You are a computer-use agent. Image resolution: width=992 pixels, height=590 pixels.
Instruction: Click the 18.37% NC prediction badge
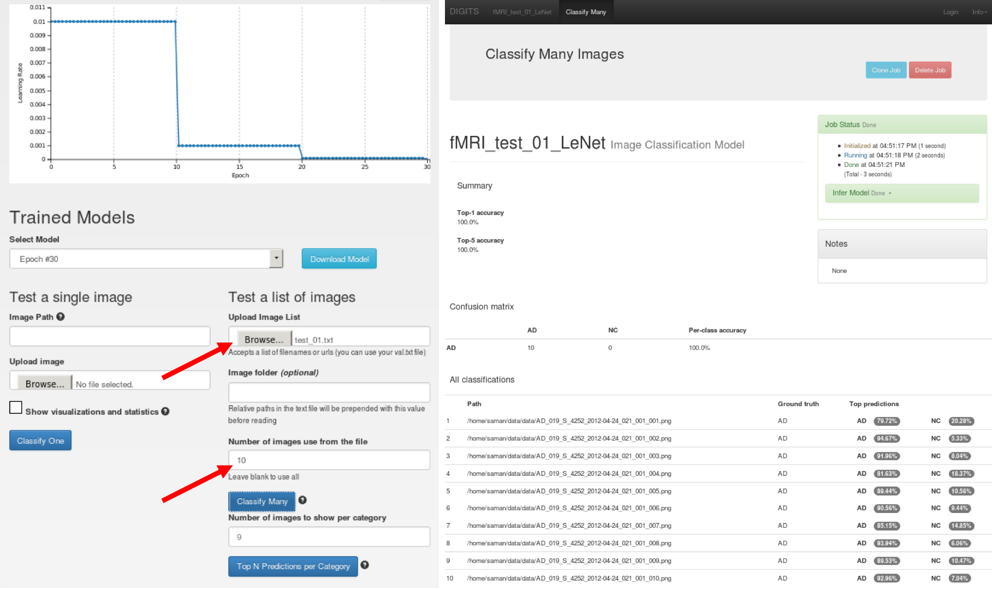961,474
